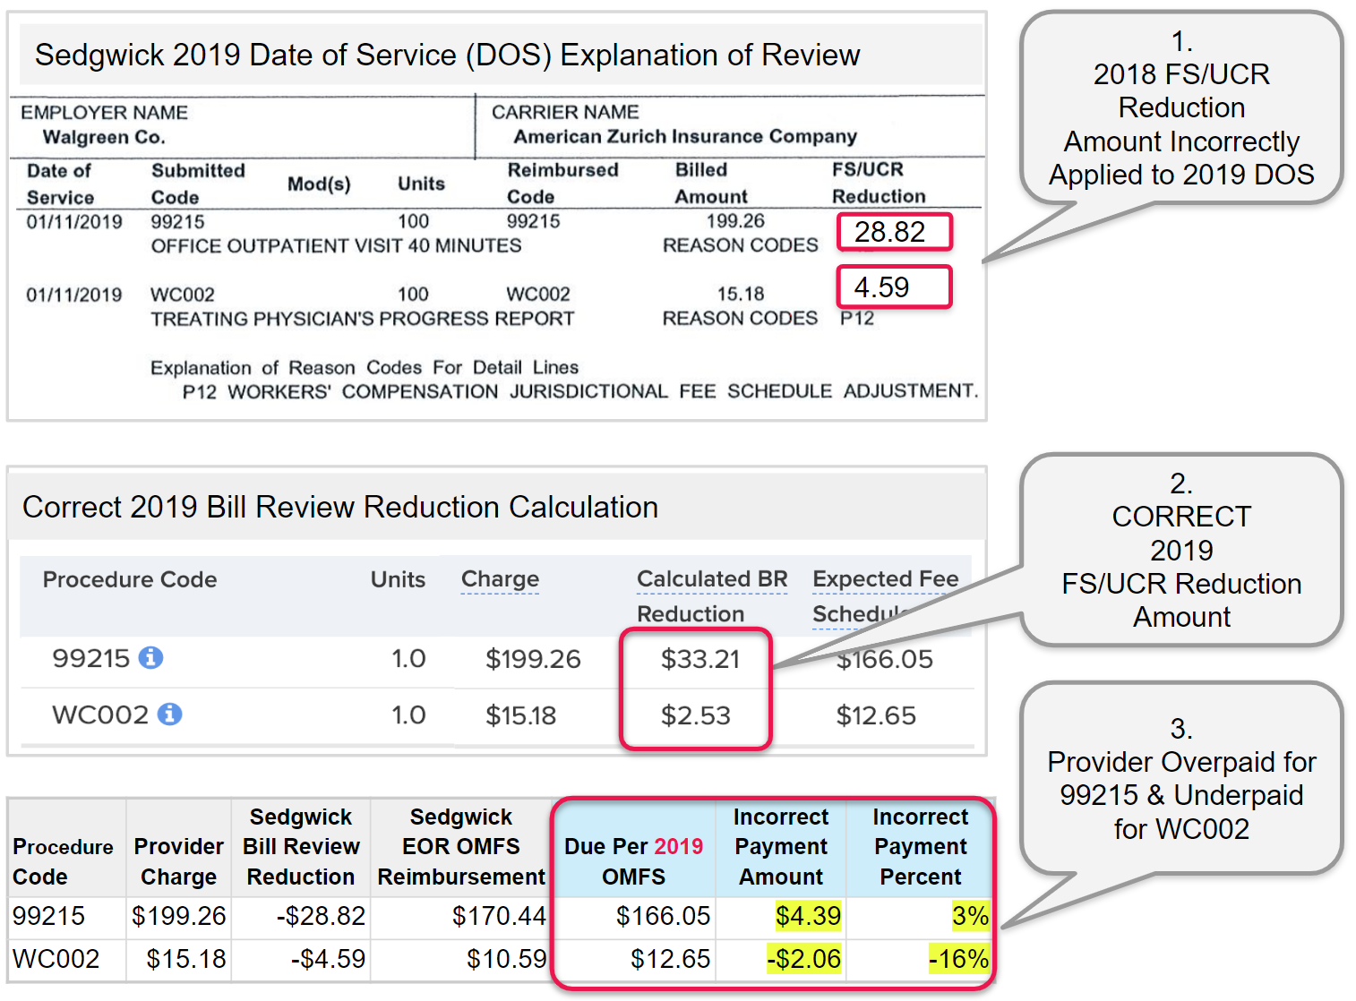Viewport: 1356px width, 1001px height.
Task: Open the Calculated BR Reduction column header
Action: [x=711, y=595]
